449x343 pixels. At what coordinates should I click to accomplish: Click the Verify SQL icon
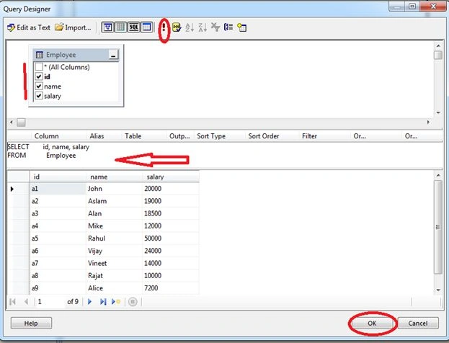click(x=177, y=27)
